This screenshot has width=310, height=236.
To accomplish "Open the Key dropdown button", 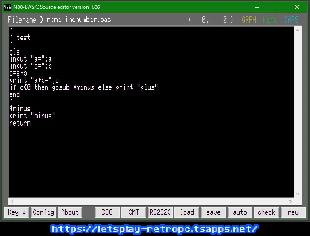I will tap(17, 212).
